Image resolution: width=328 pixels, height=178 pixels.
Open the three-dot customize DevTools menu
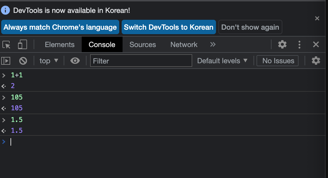pos(299,44)
